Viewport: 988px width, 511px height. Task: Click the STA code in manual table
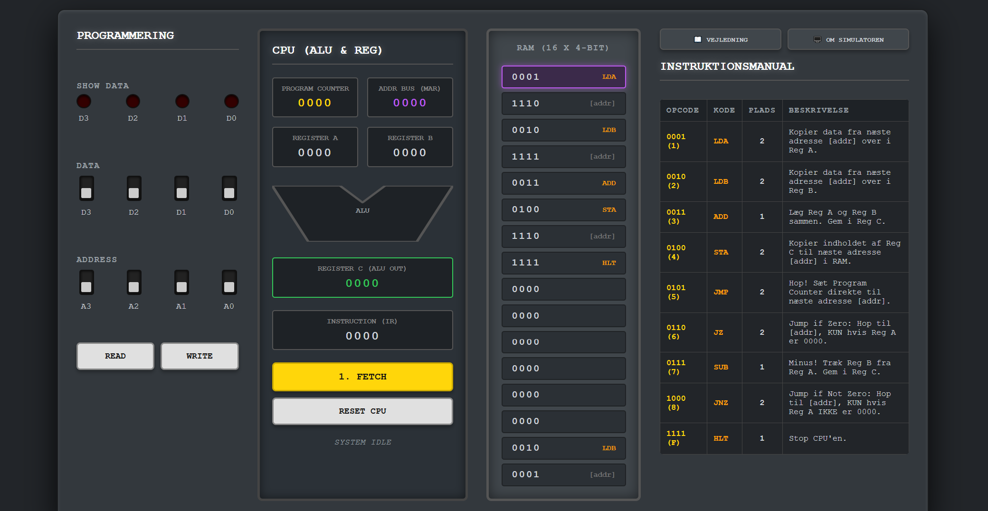[721, 252]
